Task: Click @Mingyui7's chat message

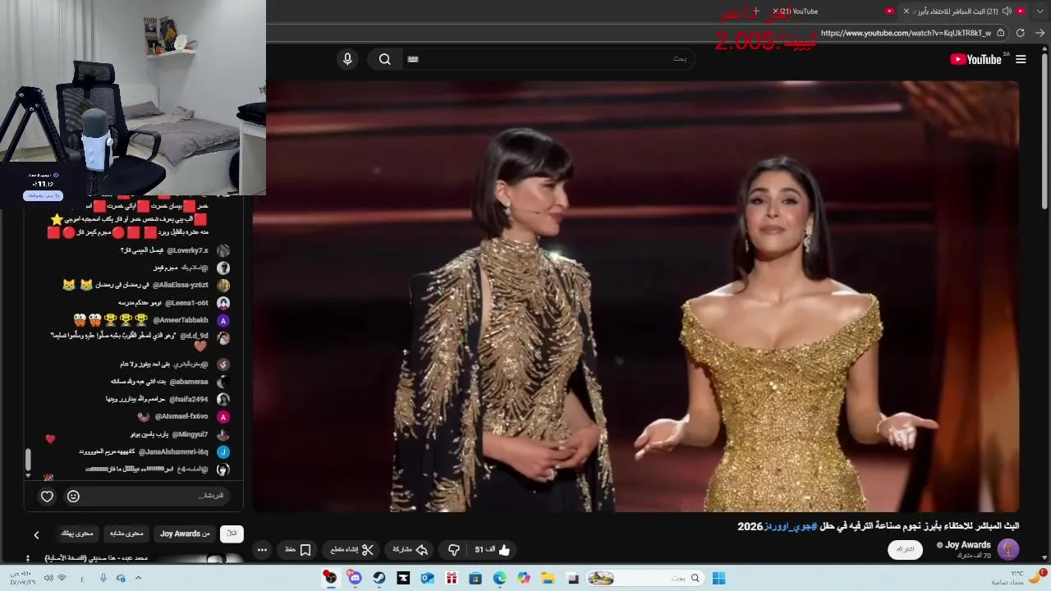Action: coord(169,434)
